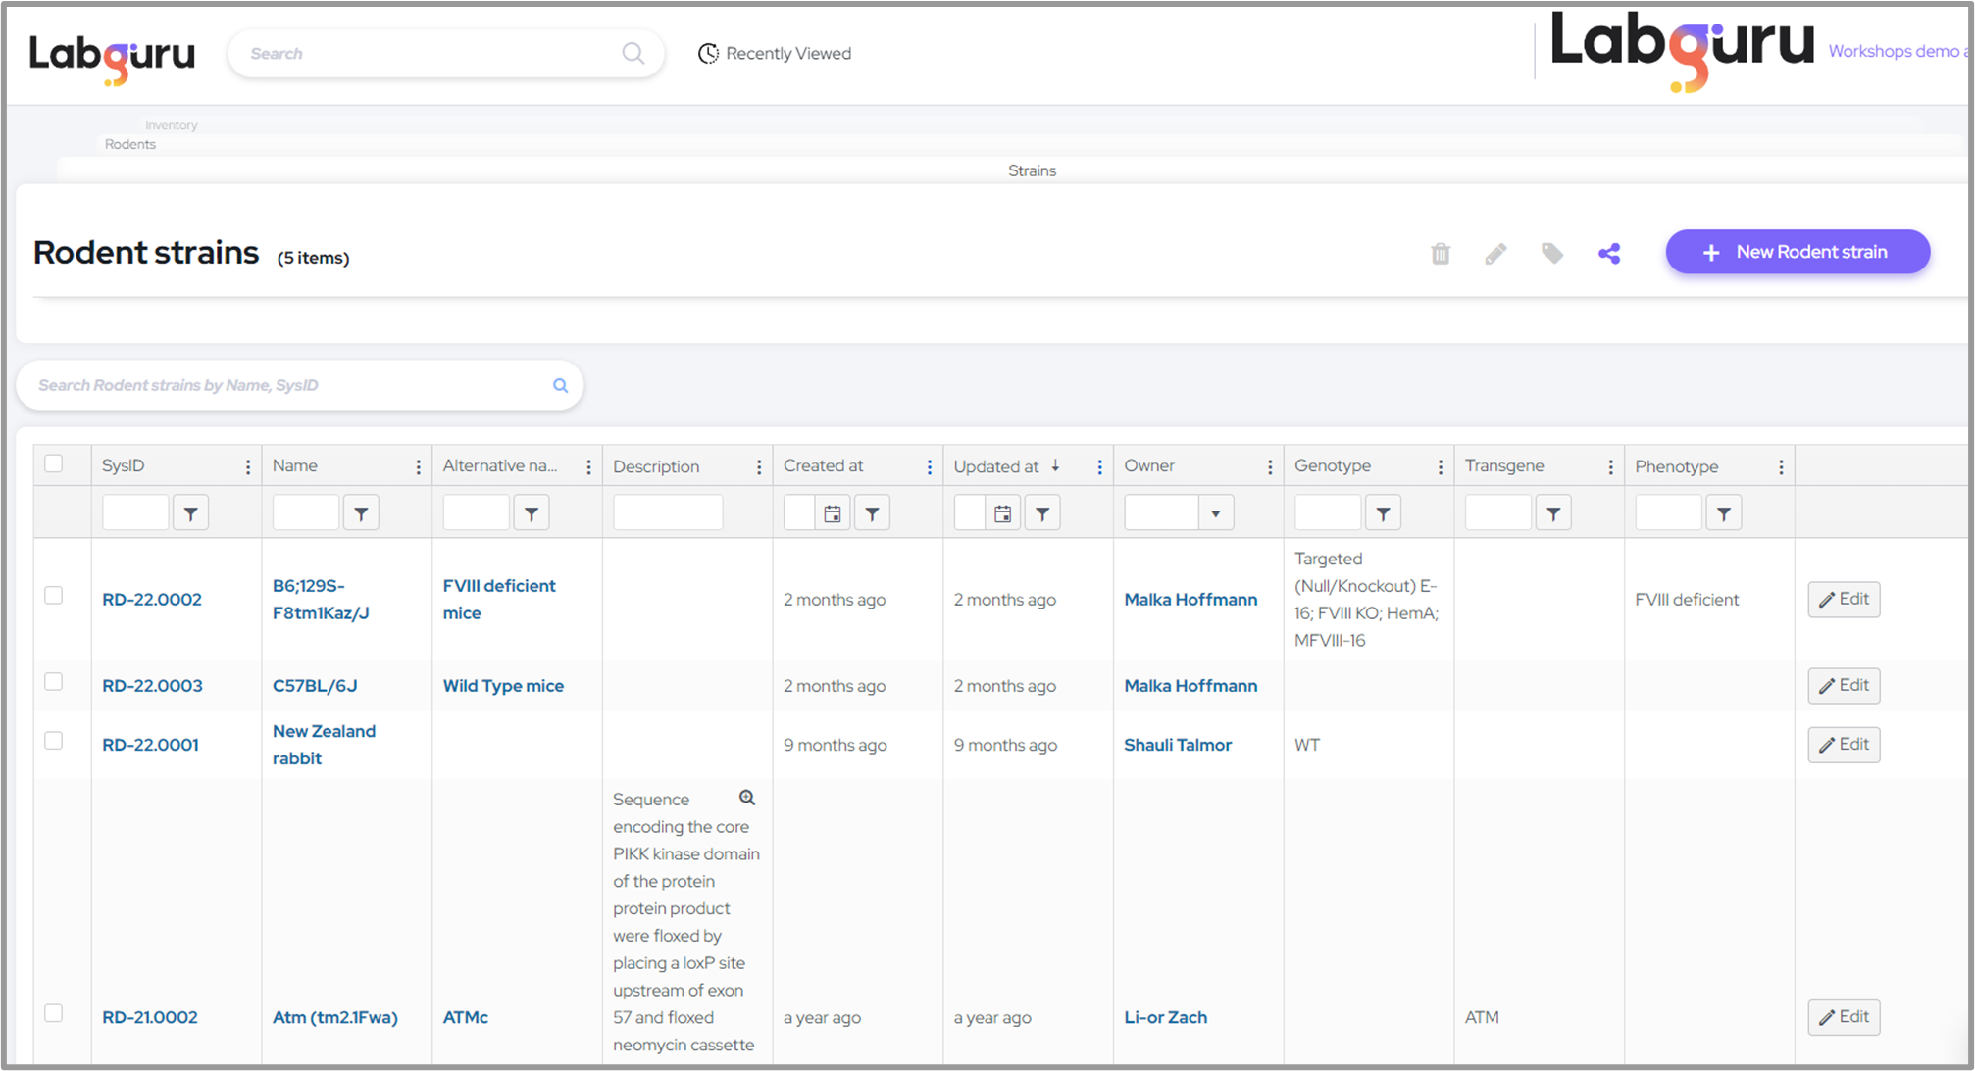The image size is (1975, 1071).
Task: Click the purple share icon
Action: pos(1609,254)
